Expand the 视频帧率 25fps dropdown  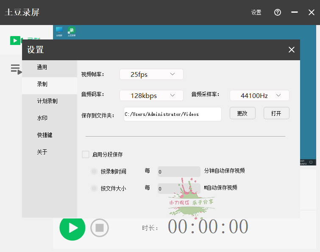(151, 74)
